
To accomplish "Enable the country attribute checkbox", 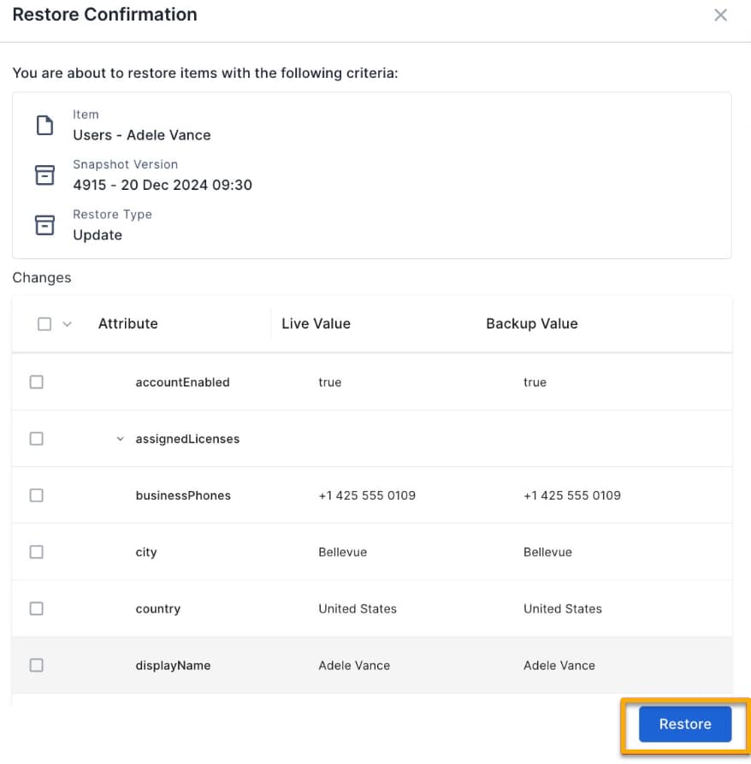I will coord(37,608).
